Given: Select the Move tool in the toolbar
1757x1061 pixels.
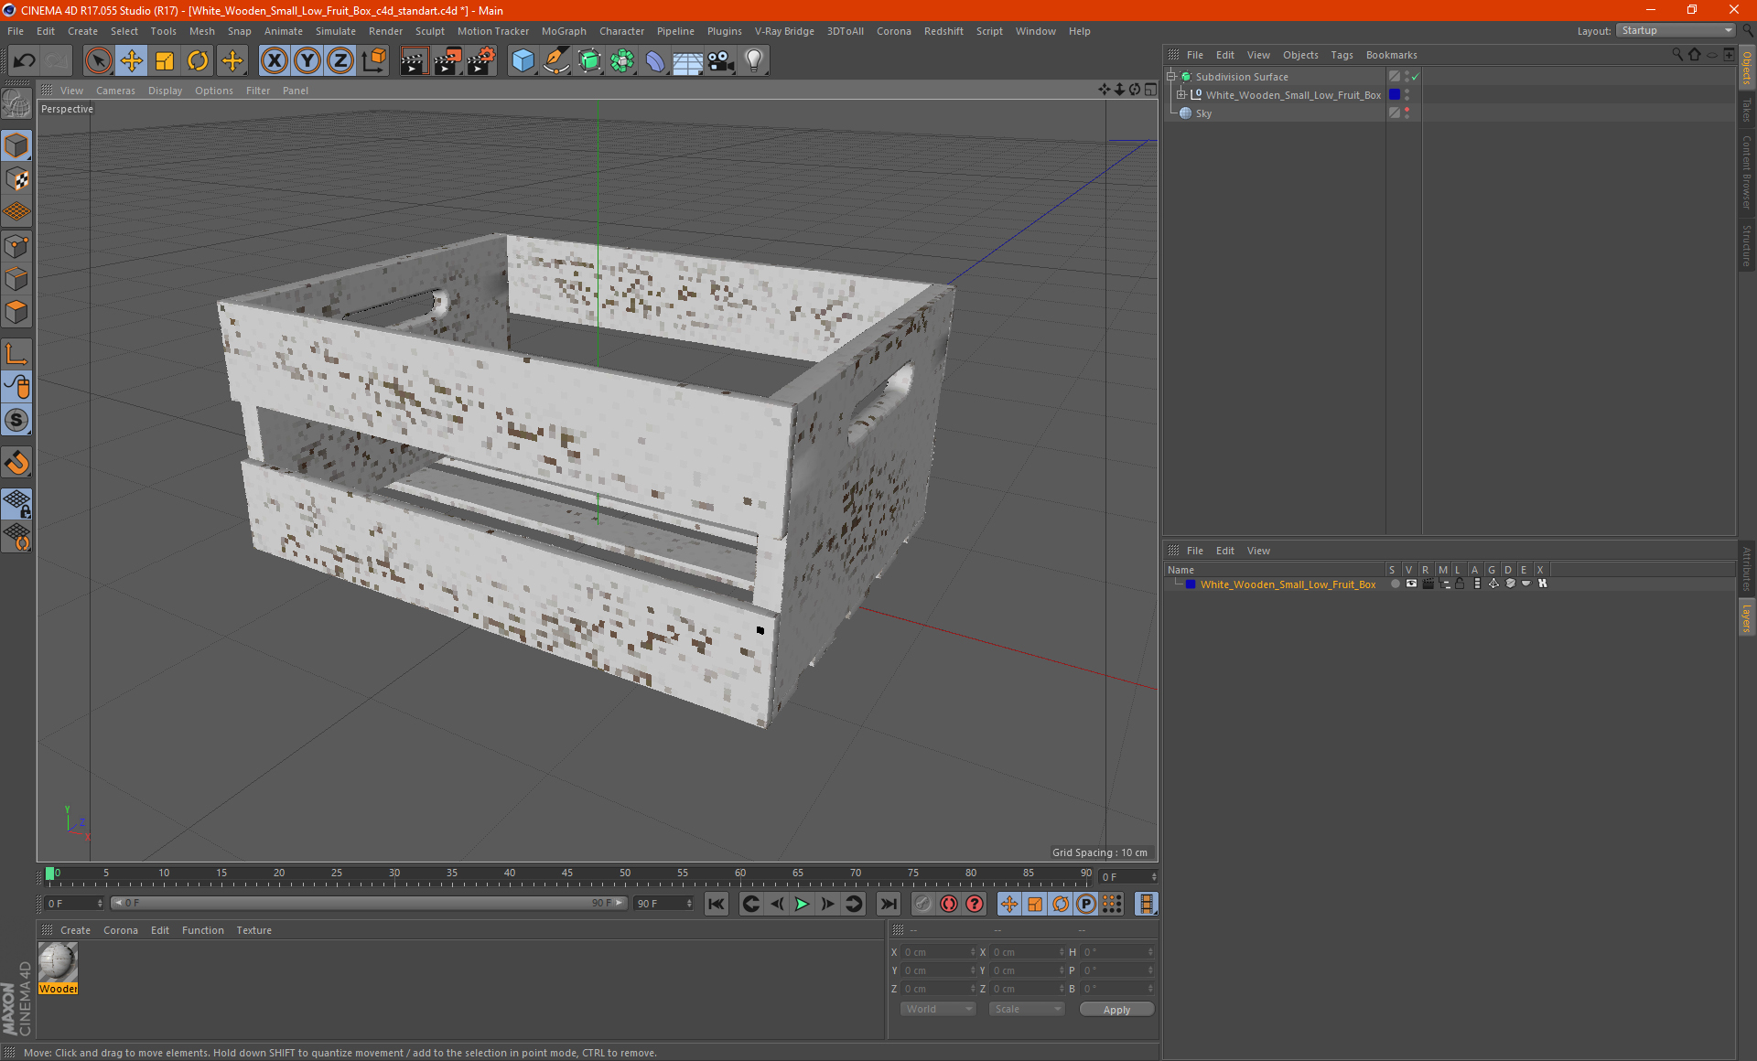Looking at the screenshot, I should click(132, 61).
